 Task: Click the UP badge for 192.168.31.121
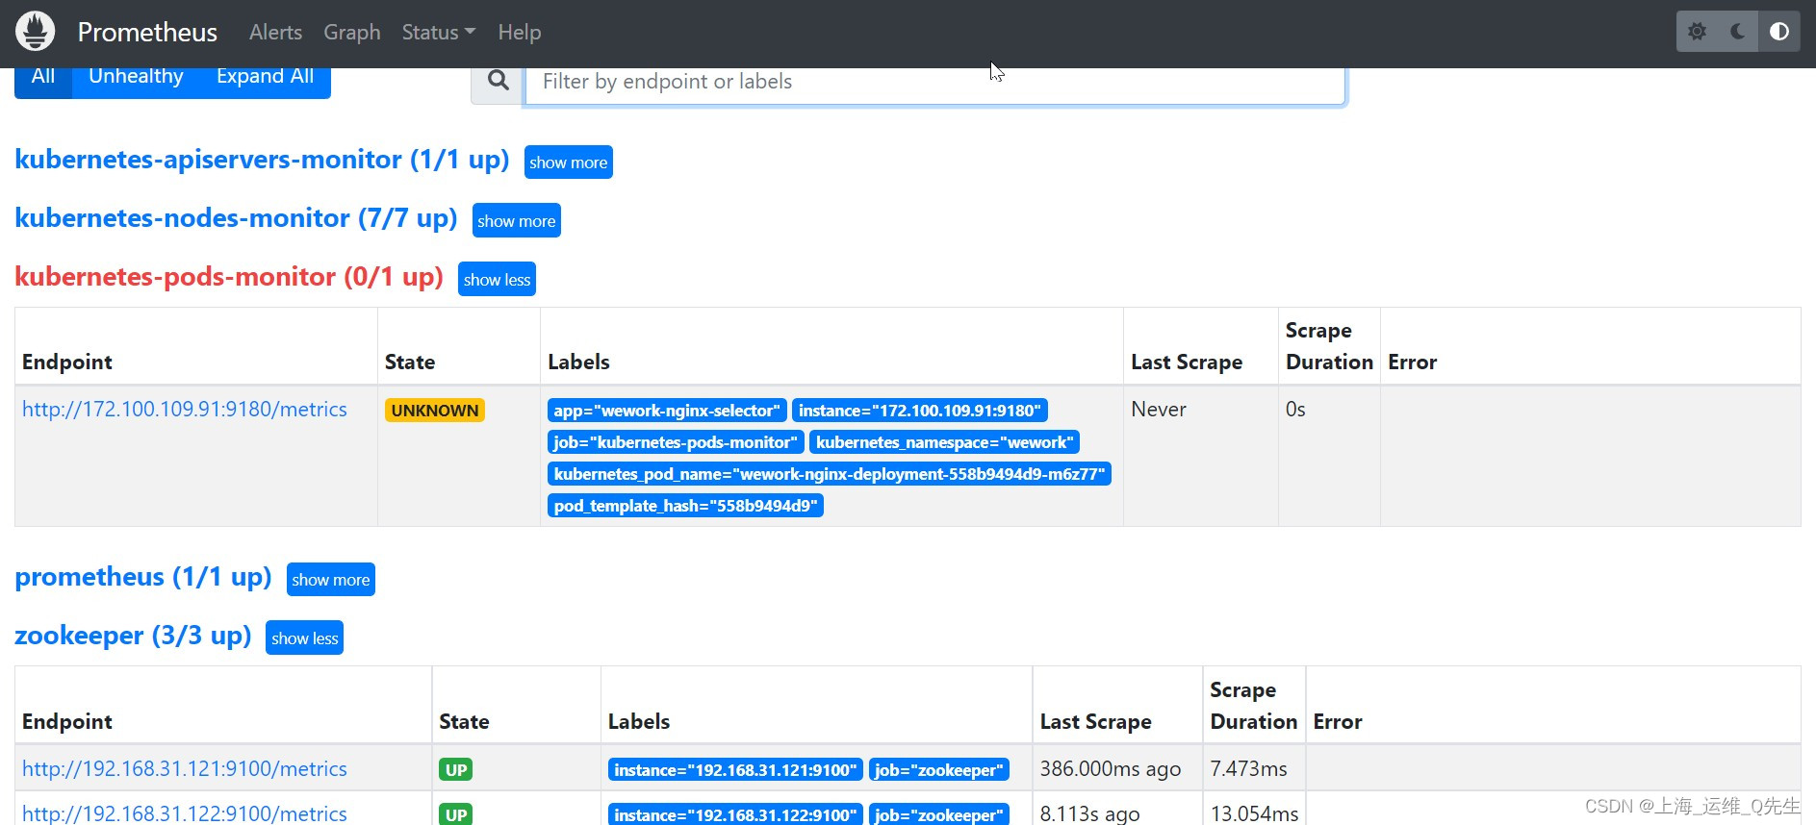456,770
